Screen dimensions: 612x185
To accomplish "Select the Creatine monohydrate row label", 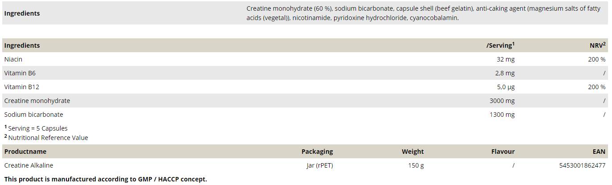I will 37,101.
